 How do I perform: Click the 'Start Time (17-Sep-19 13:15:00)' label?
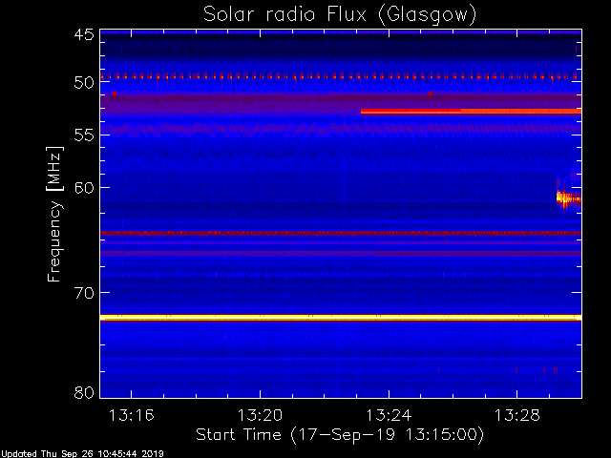pyautogui.click(x=340, y=435)
